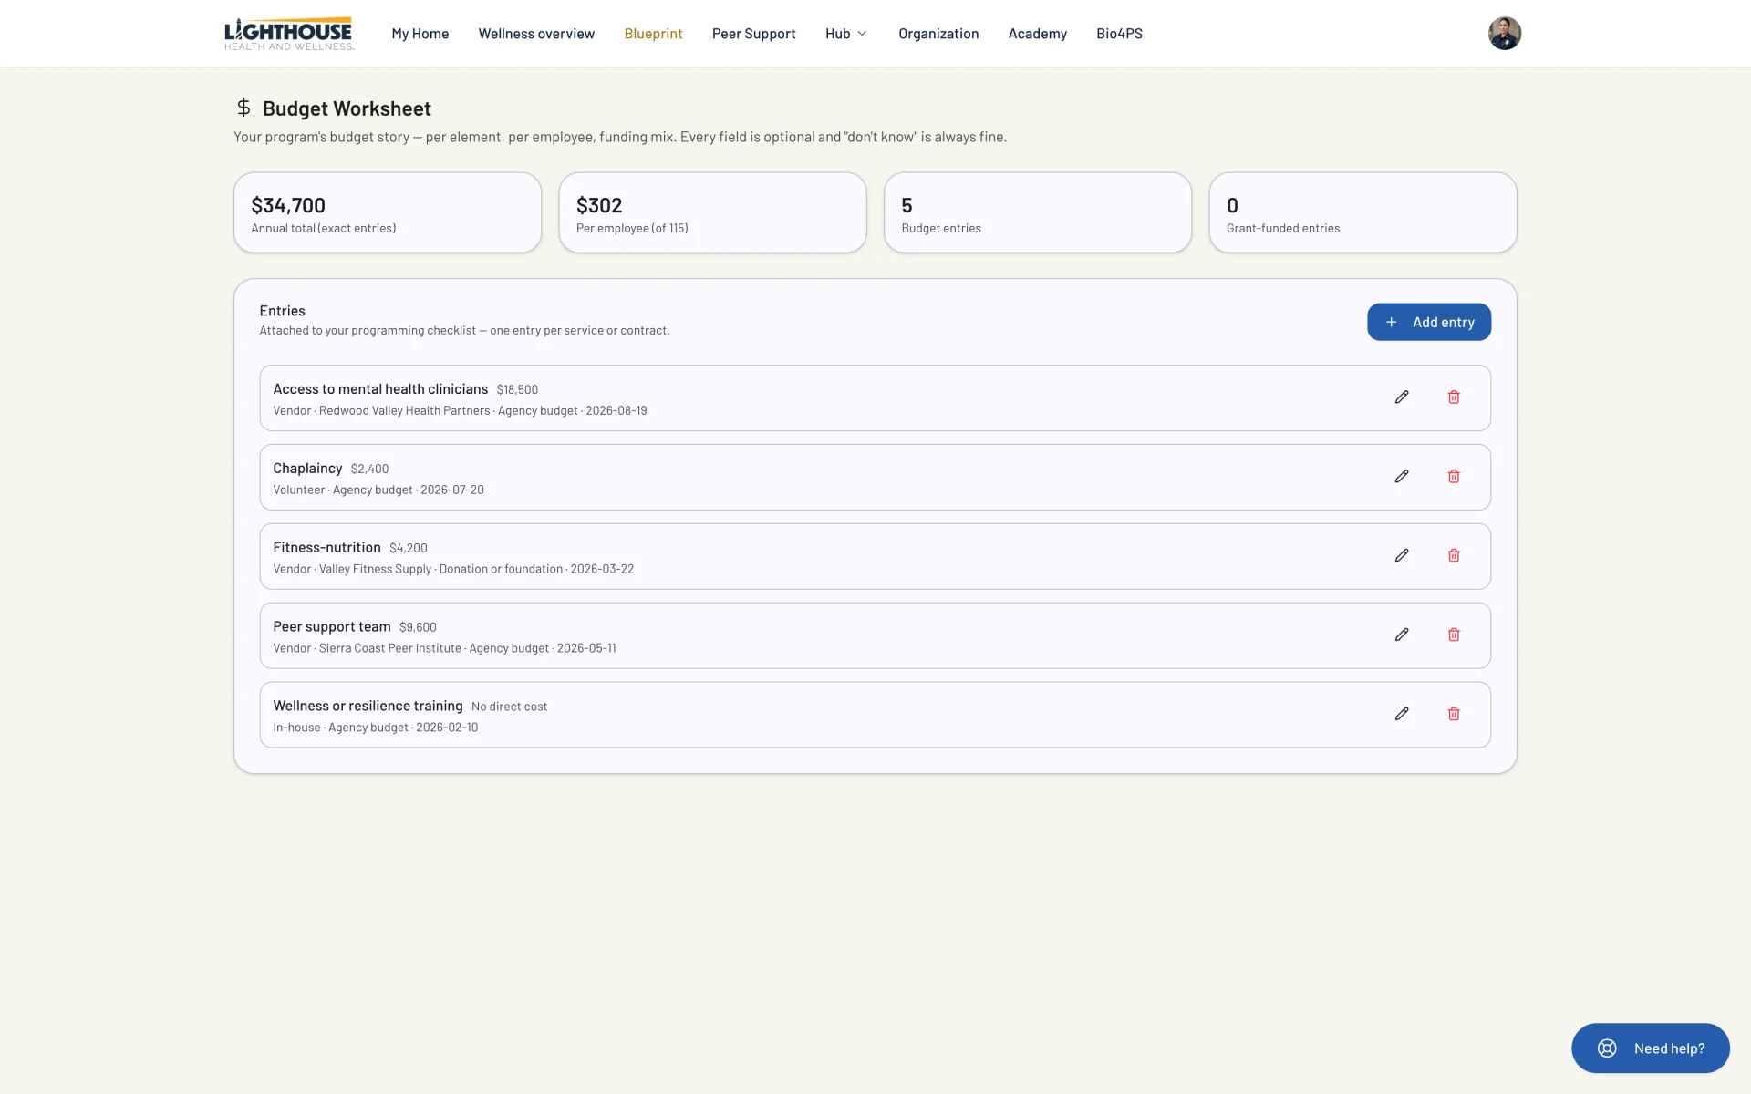
Task: Edit the Access to mental health clinicians entry
Action: point(1402,397)
